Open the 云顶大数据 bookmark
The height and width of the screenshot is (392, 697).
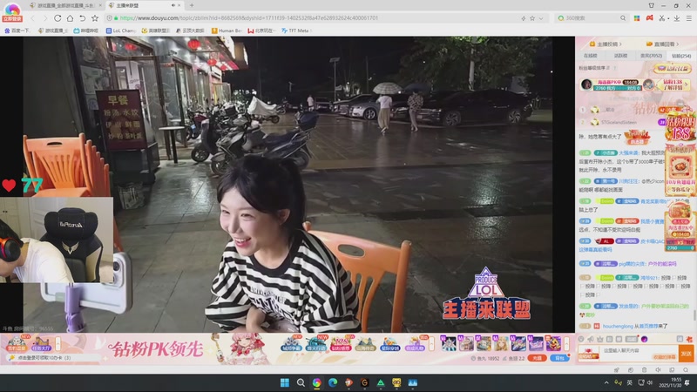pos(190,30)
